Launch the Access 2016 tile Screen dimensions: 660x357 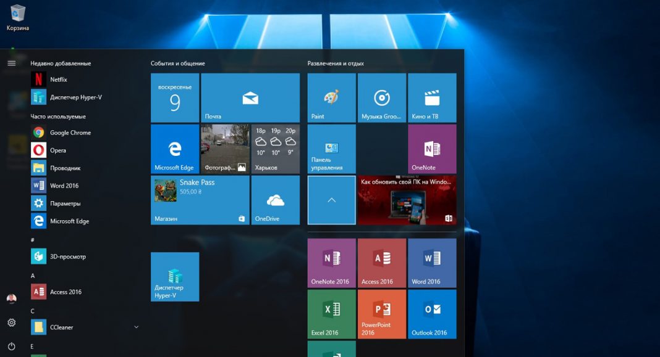(382, 263)
